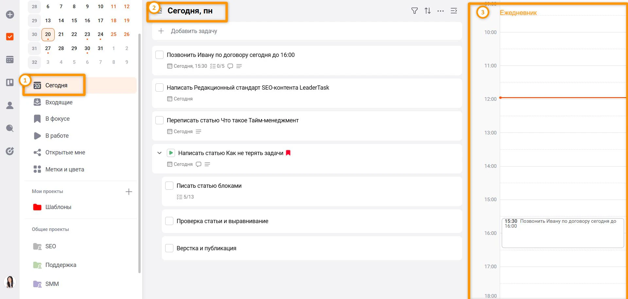This screenshot has width=628, height=299.
Task: Click the plus add icon in left rail
Action: [10, 14]
